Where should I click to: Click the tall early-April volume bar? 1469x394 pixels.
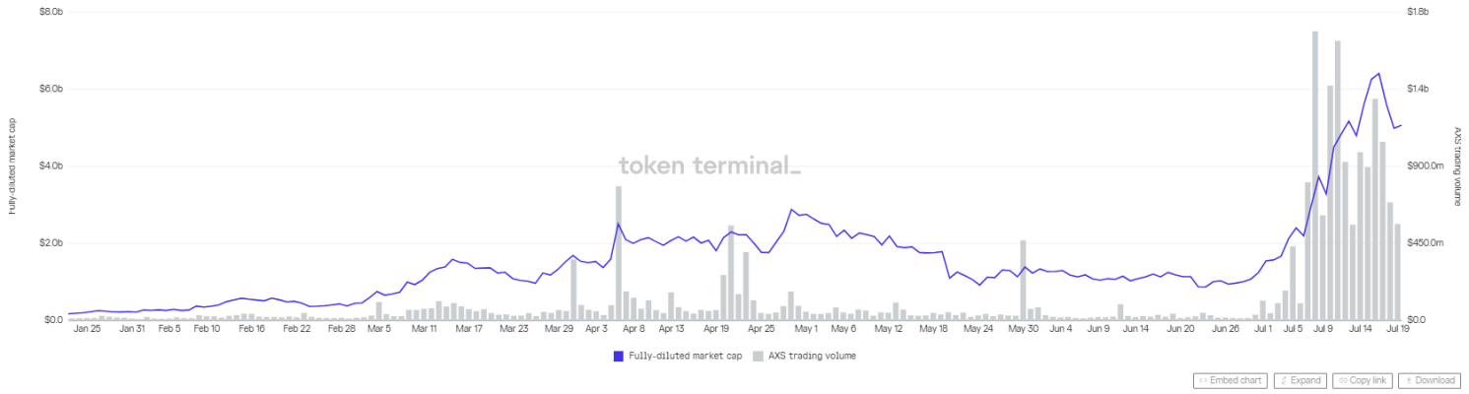618,253
